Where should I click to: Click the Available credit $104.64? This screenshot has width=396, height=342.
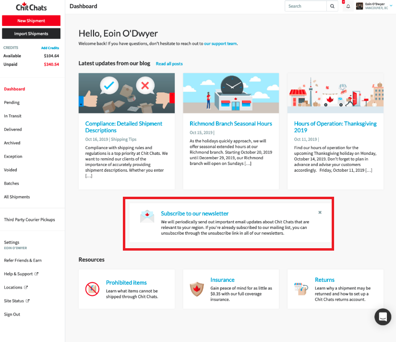click(x=51, y=56)
